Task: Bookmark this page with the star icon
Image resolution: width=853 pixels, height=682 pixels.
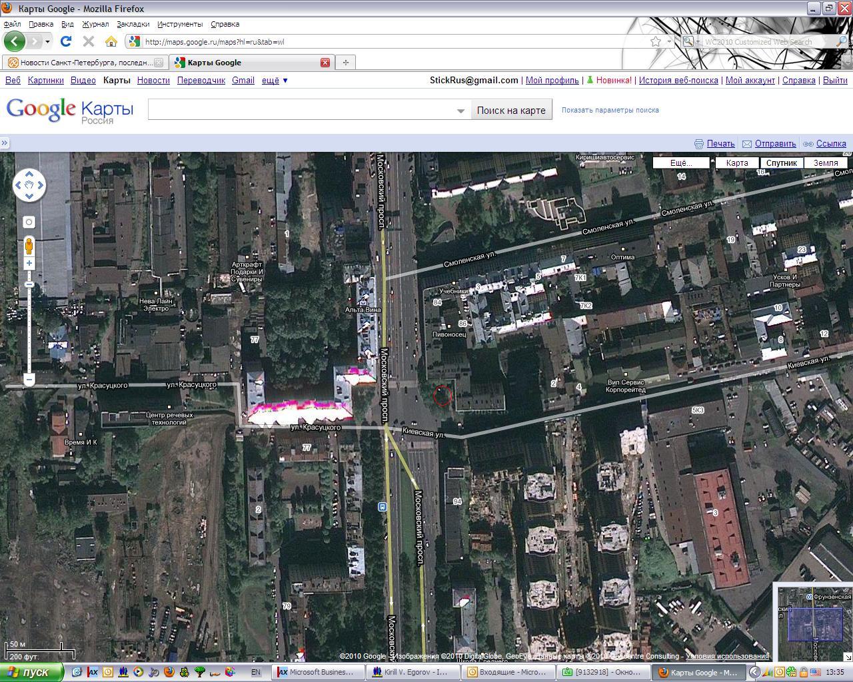Action: [x=656, y=41]
